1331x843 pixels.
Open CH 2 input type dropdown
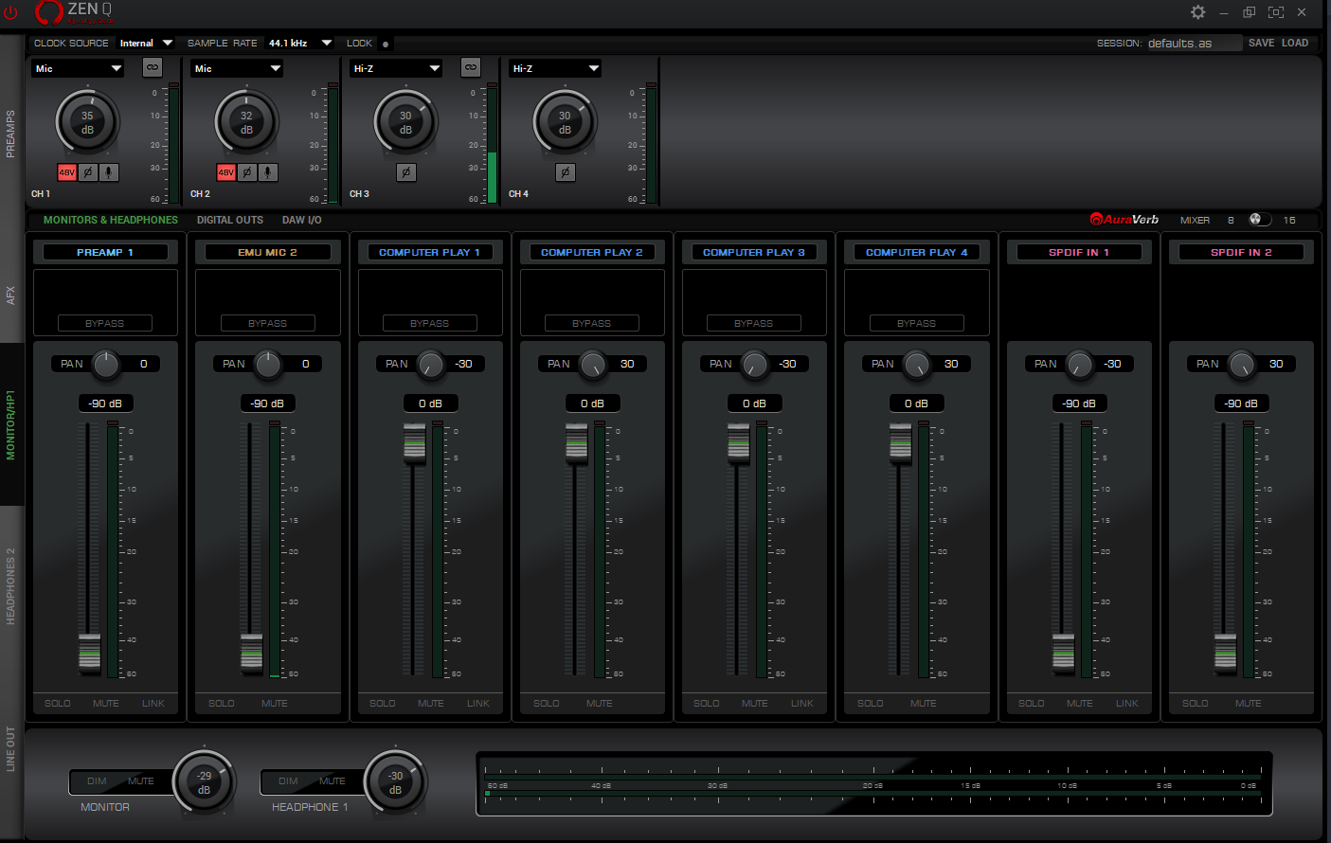[238, 68]
